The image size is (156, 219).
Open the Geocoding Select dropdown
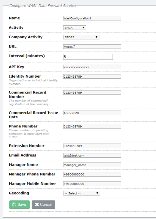(x=82, y=193)
